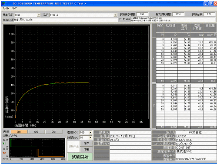Click the 最大試験時間 90分 field
217x165 pixels.
178,14
